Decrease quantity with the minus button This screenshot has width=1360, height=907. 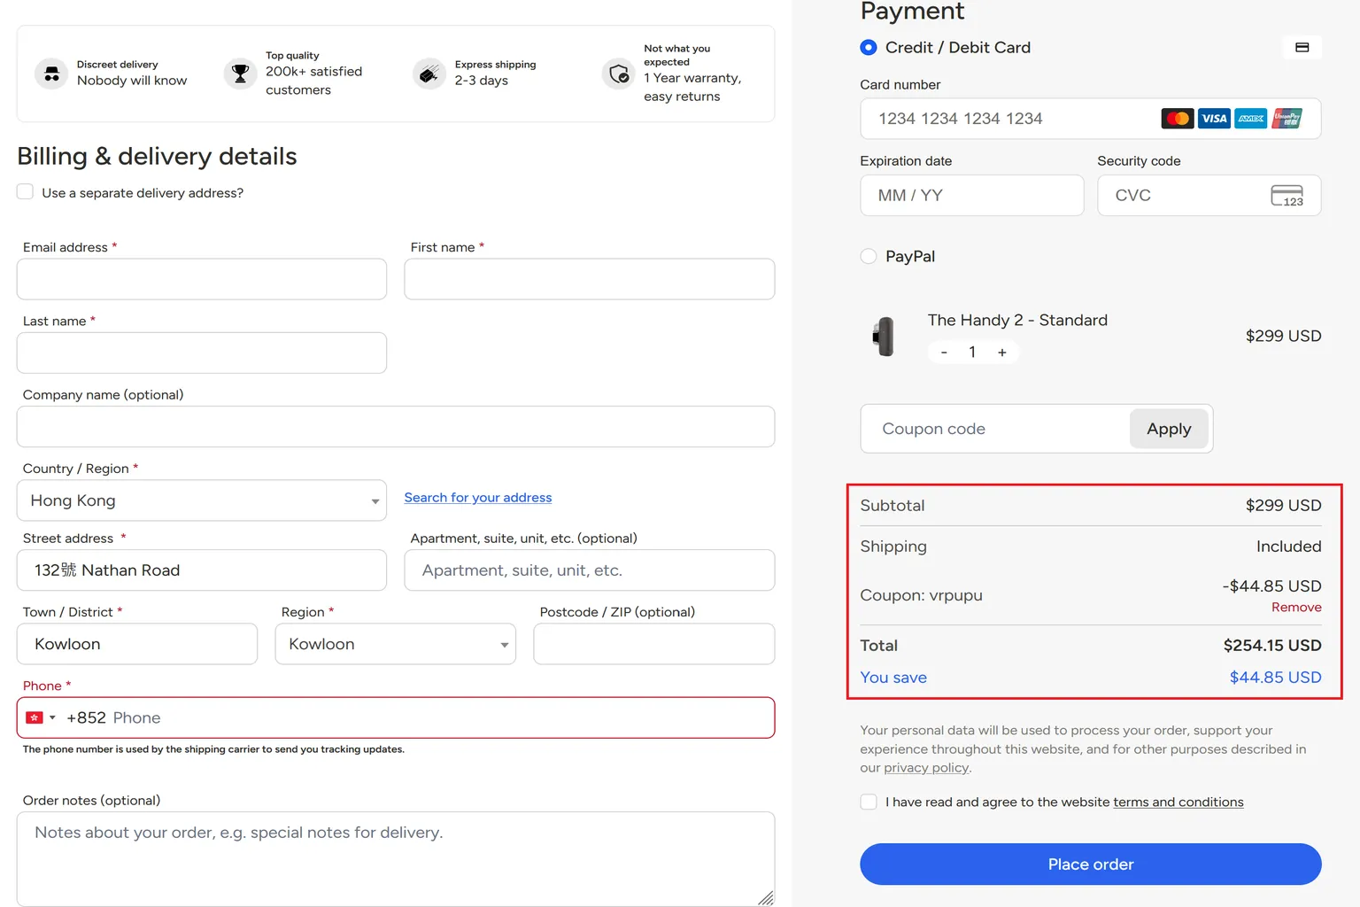coord(944,353)
